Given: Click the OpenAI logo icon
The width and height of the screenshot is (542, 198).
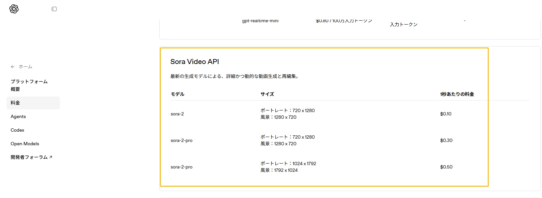Looking at the screenshot, I should (x=14, y=9).
